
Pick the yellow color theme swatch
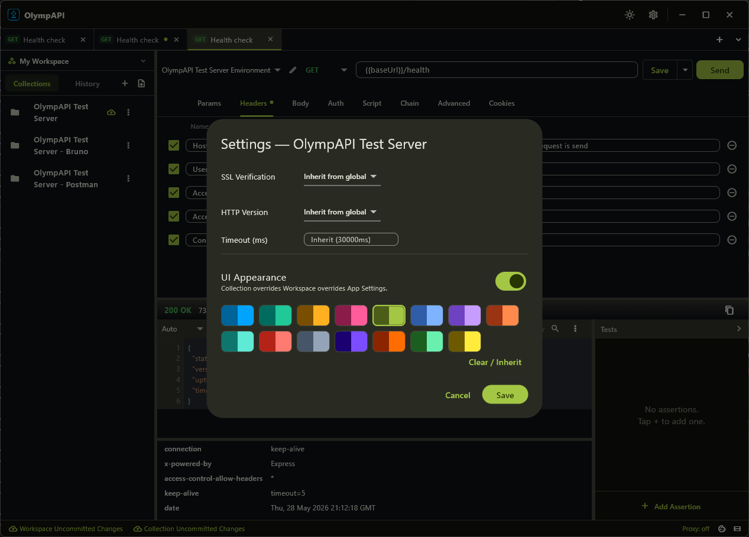click(465, 341)
